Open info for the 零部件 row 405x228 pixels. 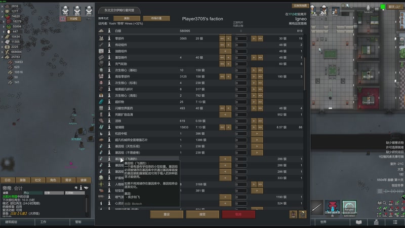pyautogui.click(x=109, y=39)
